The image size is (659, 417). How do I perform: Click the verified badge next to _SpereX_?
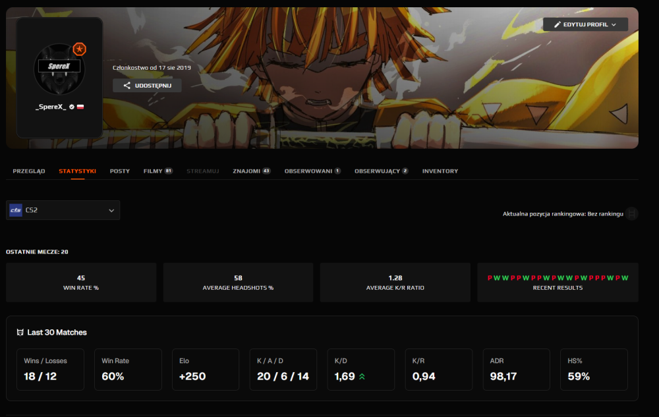[x=72, y=107]
